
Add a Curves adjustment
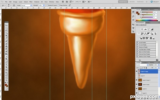pyautogui.click(x=149, y=29)
